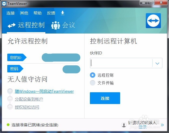Open the 授权轻松访问 link

pyautogui.click(x=27, y=107)
